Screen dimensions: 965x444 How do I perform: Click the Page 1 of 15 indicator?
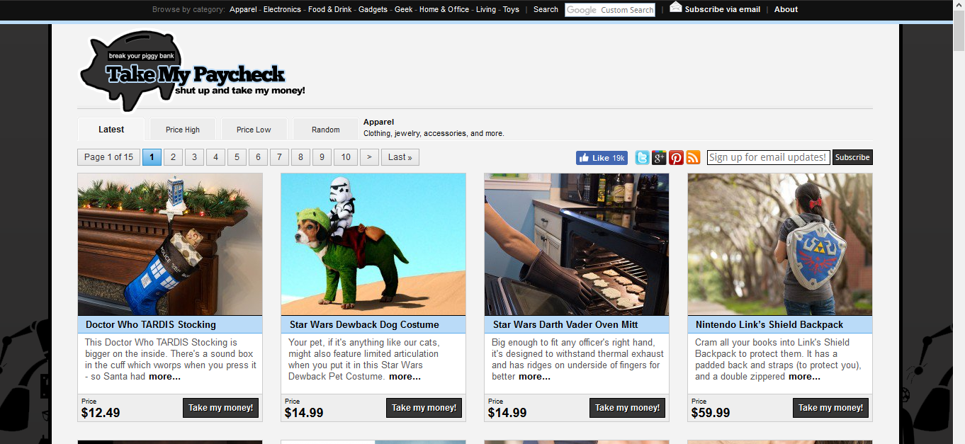[109, 157]
